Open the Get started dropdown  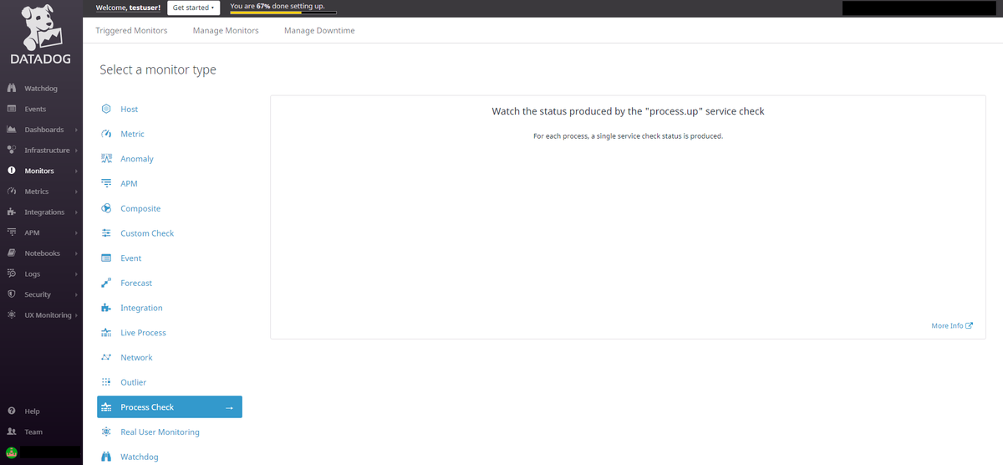[194, 8]
